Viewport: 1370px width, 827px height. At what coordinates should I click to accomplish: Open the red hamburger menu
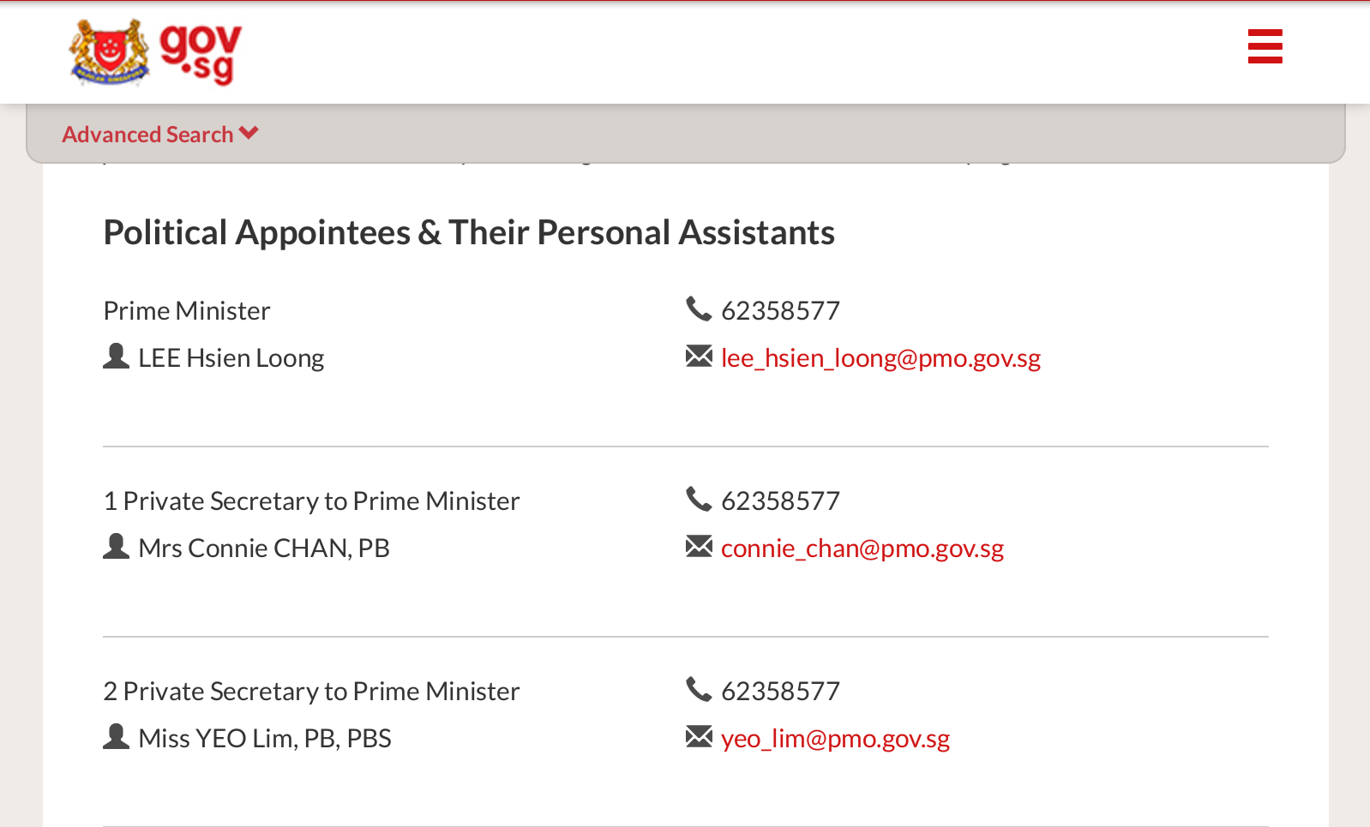(1265, 46)
